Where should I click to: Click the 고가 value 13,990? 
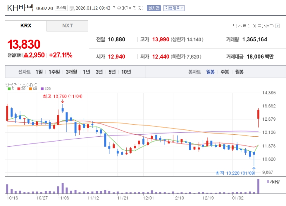coord(161,39)
